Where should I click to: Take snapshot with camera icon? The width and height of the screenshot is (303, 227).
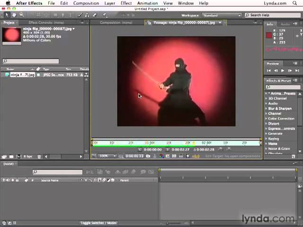(x=148, y=156)
